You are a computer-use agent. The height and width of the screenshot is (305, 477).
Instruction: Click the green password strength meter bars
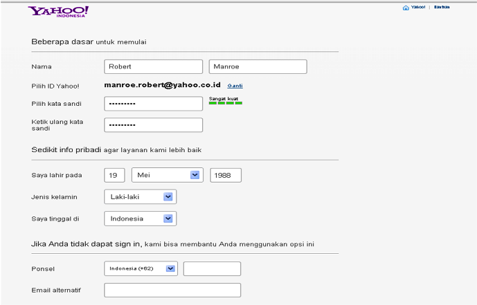[226, 103]
